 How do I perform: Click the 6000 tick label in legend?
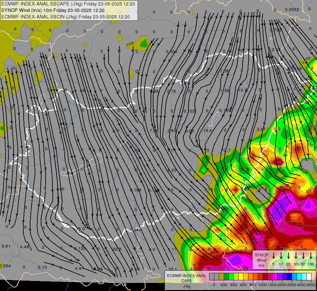311,285
